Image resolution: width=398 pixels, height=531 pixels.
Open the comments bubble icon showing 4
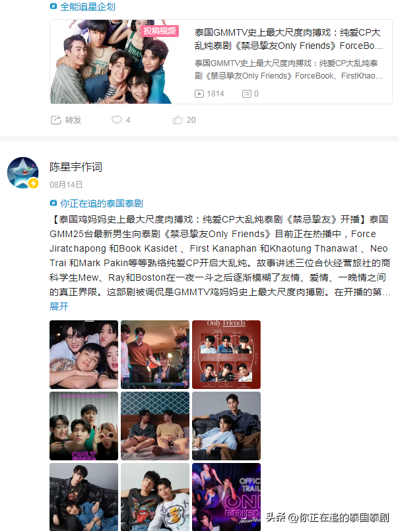[x=117, y=120]
